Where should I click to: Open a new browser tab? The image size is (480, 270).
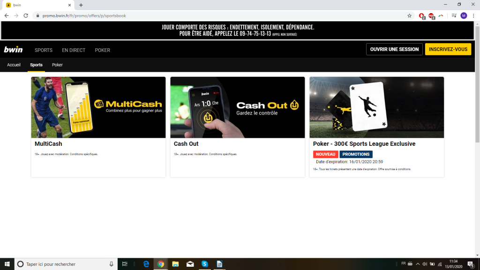[81, 5]
